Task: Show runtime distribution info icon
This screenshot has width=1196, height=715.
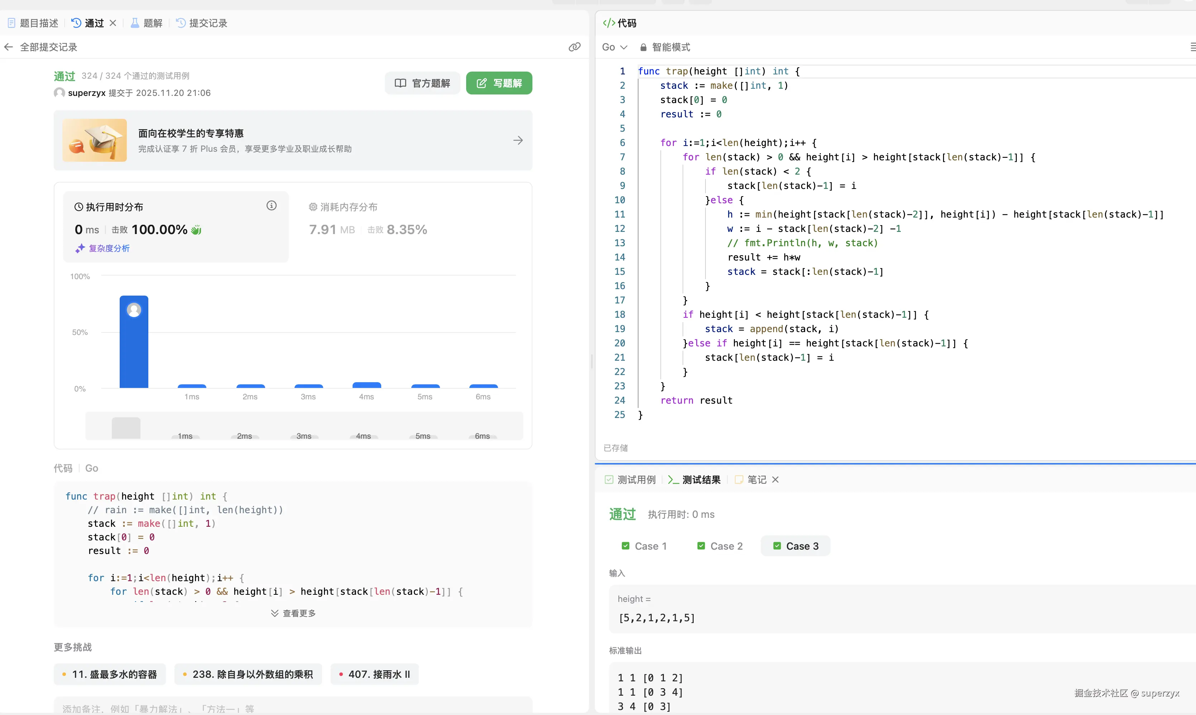Action: tap(272, 206)
